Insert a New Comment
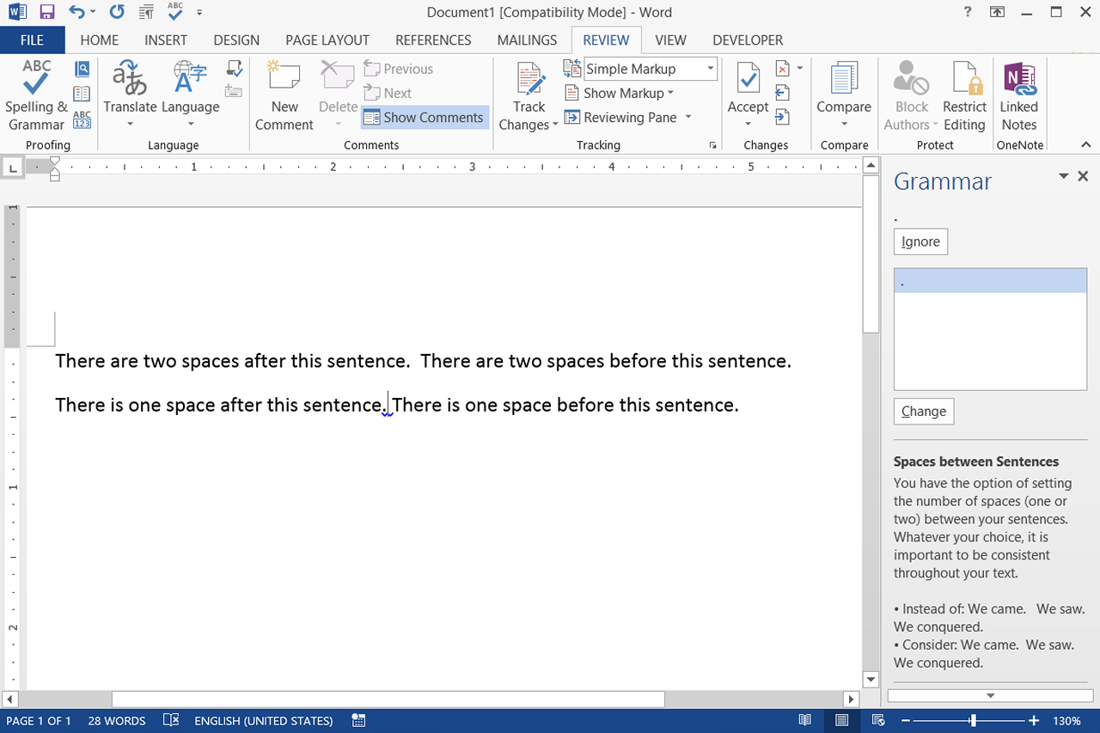The height and width of the screenshot is (733, 1100). point(284,95)
